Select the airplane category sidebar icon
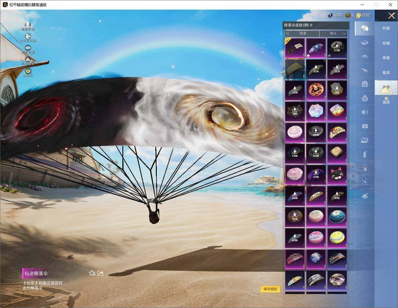The height and width of the screenshot is (308, 398). click(x=365, y=70)
